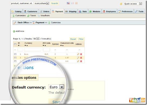Viewport: 147px width, 105px height.
Task: Open the Vouchers submenu item
Action: 44,16
